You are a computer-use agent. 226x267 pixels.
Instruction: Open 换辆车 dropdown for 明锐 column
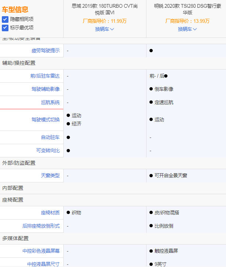click(x=187, y=29)
